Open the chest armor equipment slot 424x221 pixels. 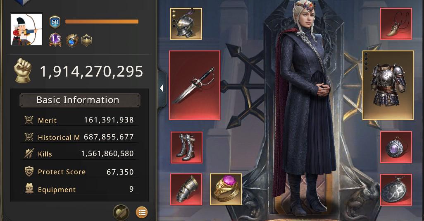388,85
